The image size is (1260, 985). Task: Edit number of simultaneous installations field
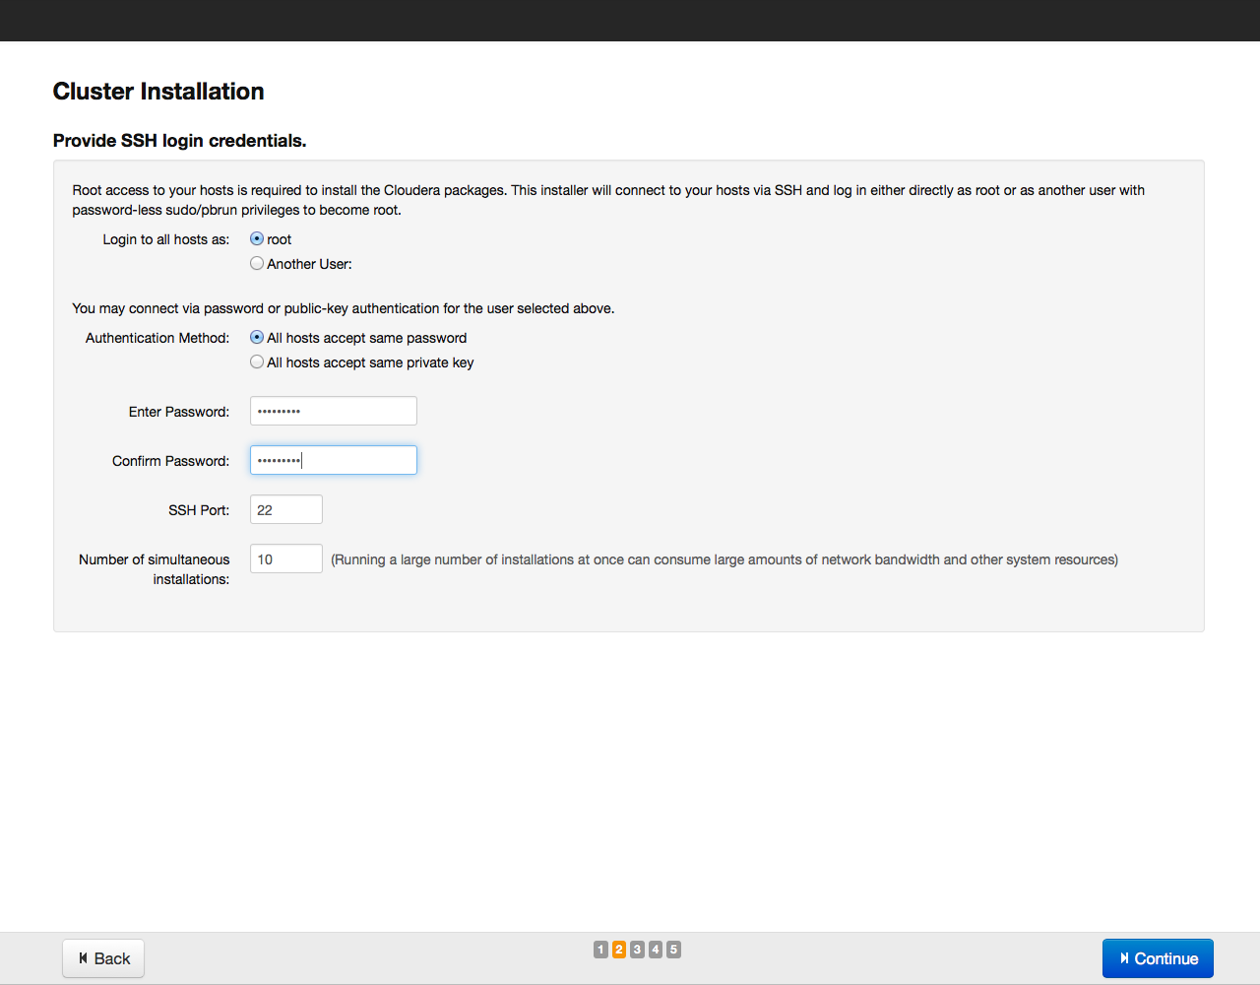click(286, 558)
